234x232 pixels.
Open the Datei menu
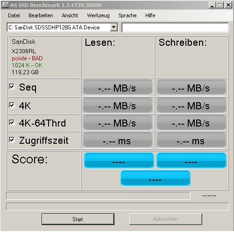(14, 15)
